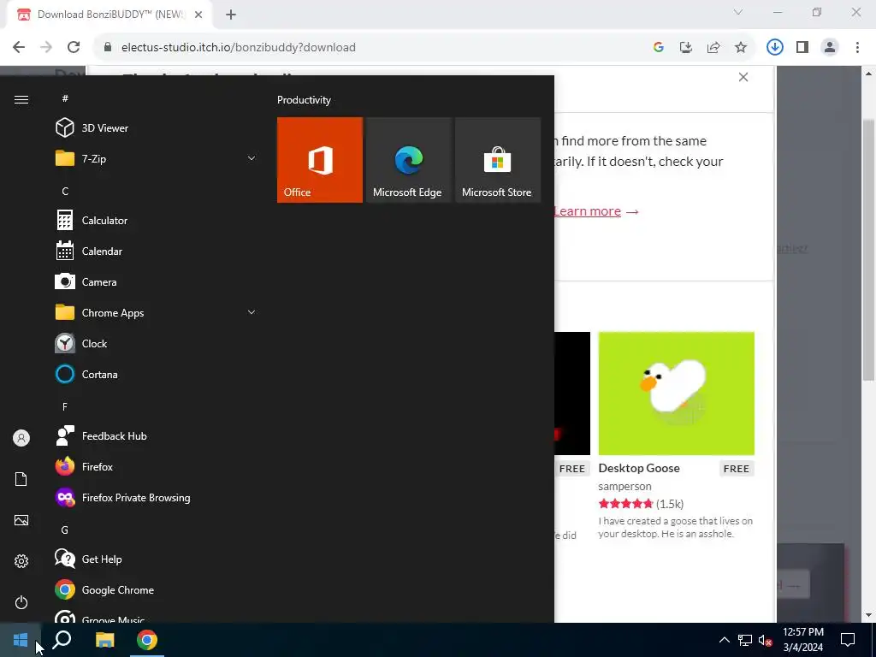Click the Office tile
Screen dimensions: 876x657
tap(320, 160)
